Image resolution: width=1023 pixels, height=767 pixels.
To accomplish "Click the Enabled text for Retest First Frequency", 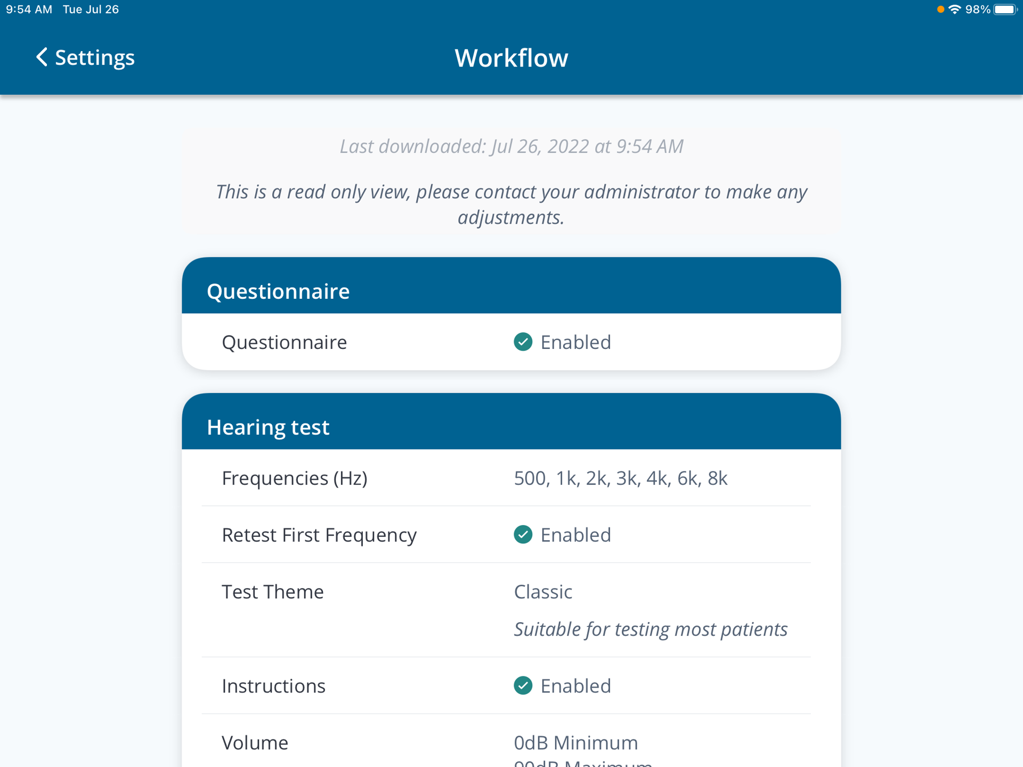I will (576, 535).
